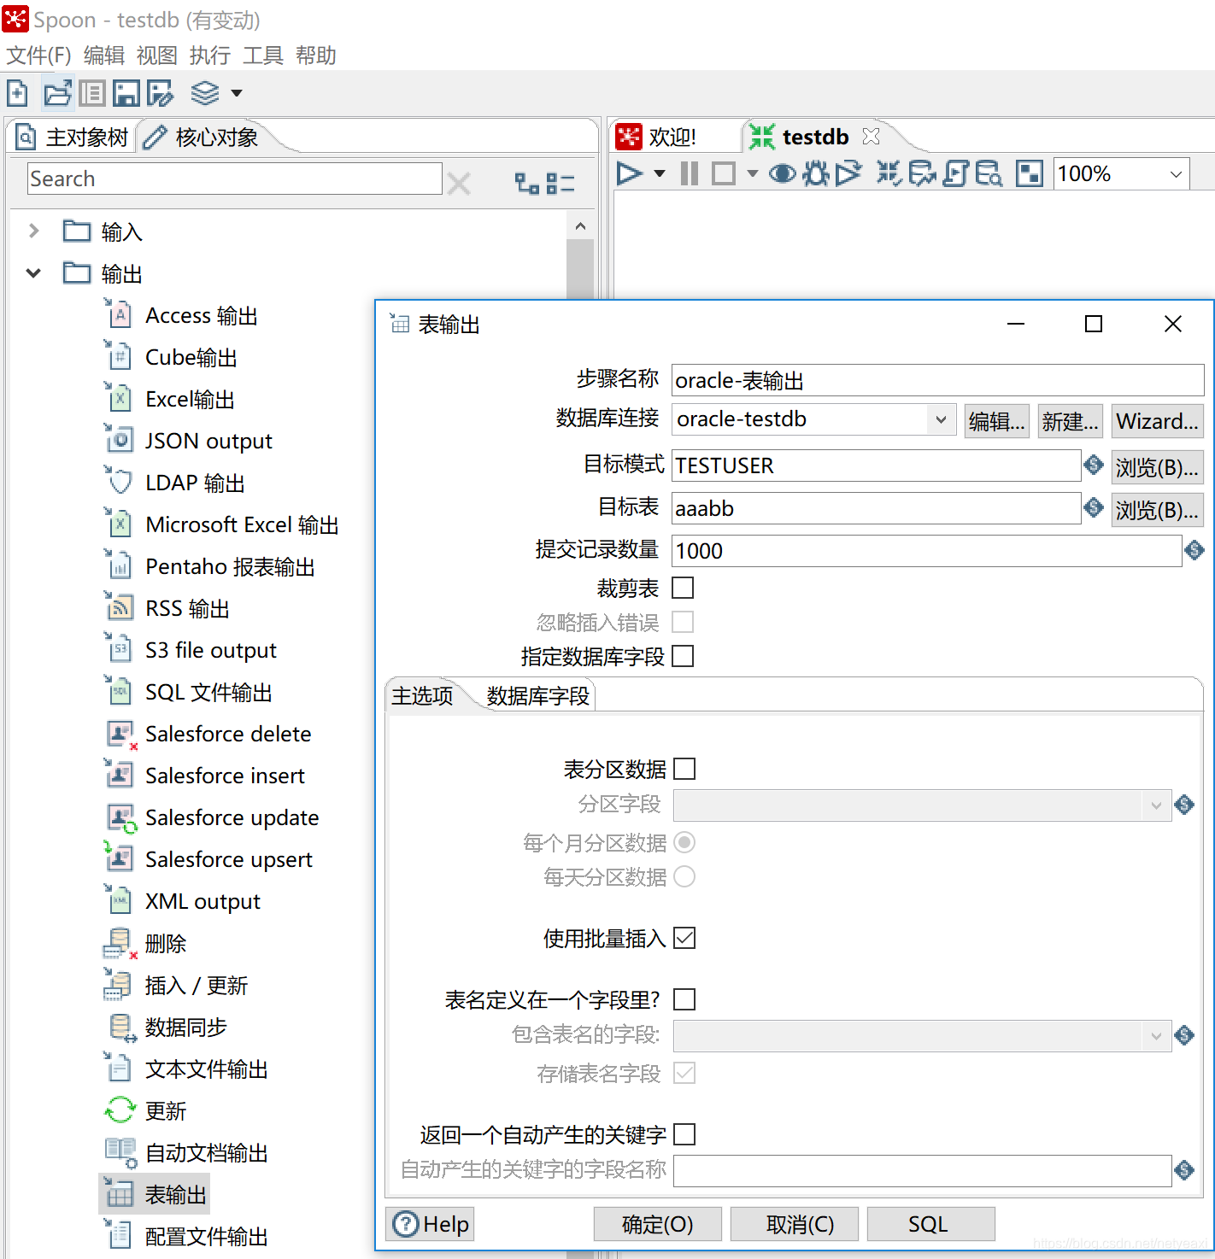Open the 文件(F) menu

[38, 56]
